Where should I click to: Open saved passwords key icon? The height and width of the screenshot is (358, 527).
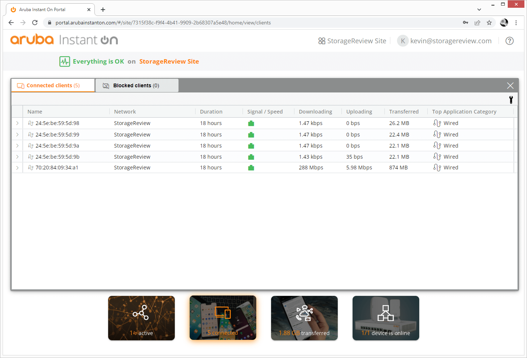[466, 23]
